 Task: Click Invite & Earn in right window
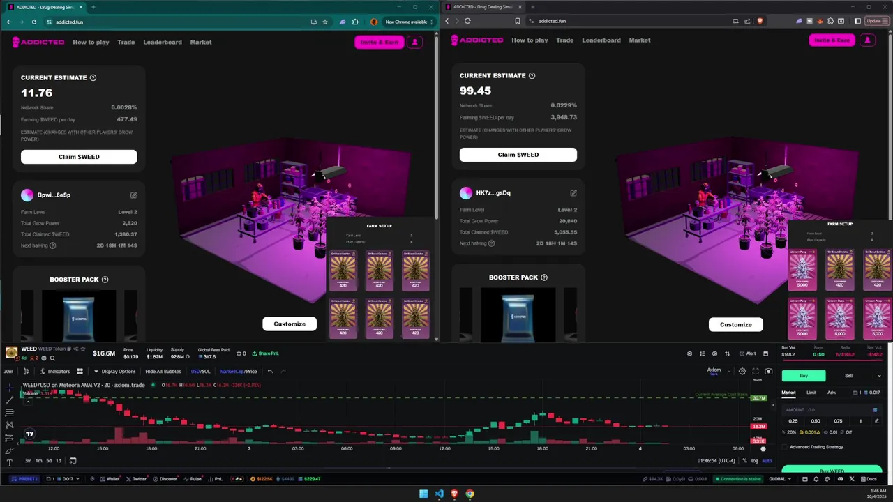[832, 40]
